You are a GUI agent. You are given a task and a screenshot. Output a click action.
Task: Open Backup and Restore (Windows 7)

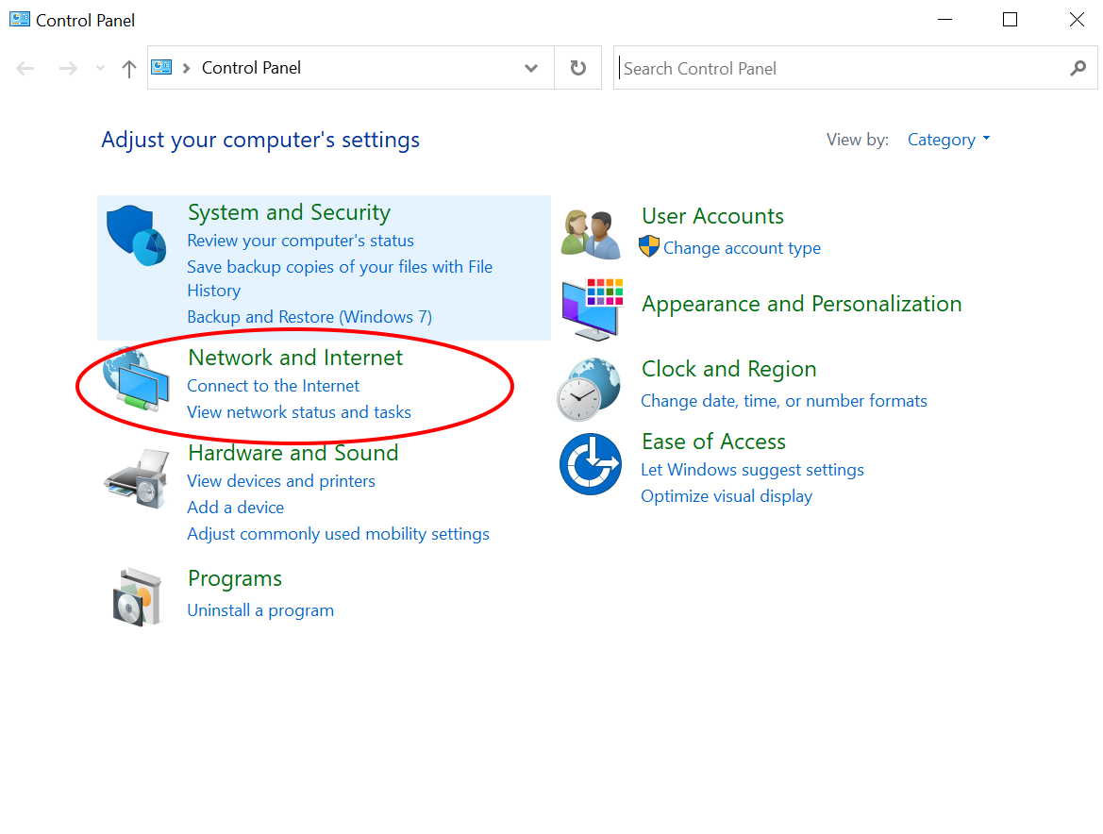click(309, 317)
